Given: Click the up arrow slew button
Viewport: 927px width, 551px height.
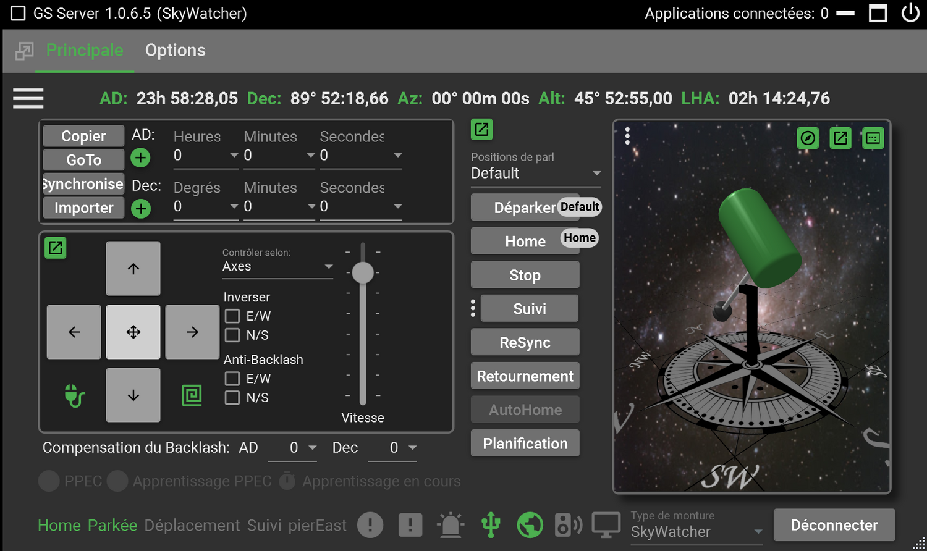Looking at the screenshot, I should click(x=133, y=269).
